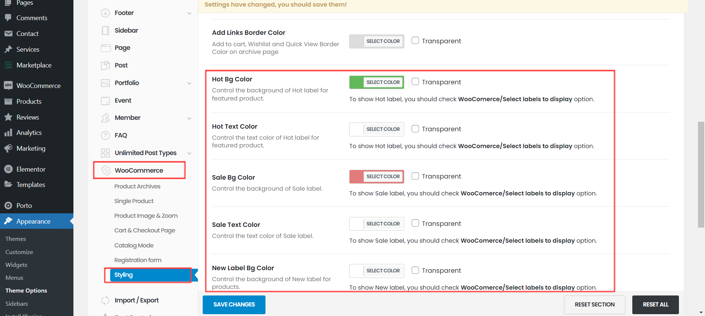The width and height of the screenshot is (705, 316).
Task: Toggle Transparent for Sale Bg Color
Action: tap(415, 176)
